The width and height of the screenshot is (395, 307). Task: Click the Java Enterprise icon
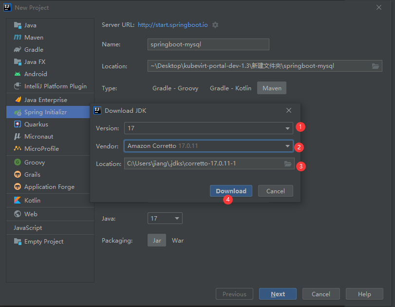pos(18,100)
